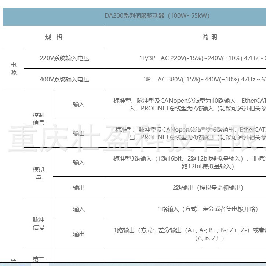Screen dimensions: 266x266
Task: Click the "2路输出 (模拟量监视输出)" description
Action: pos(208,187)
